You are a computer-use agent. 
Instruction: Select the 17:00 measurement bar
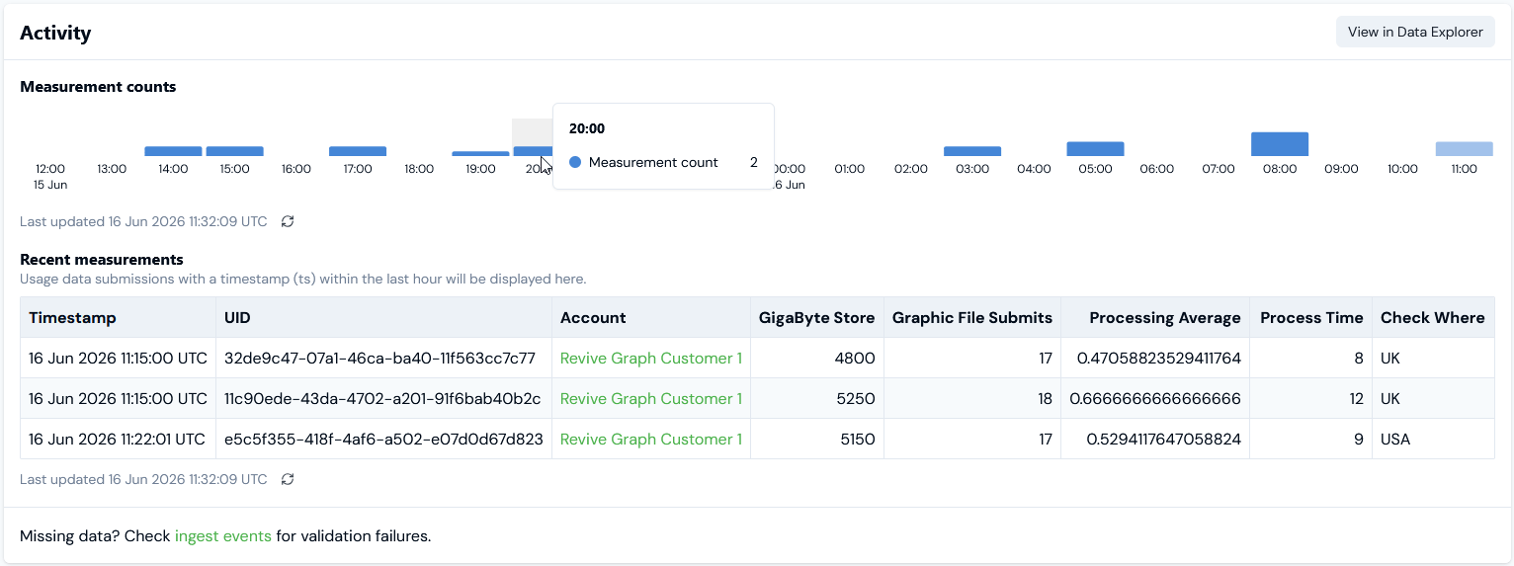(x=358, y=151)
